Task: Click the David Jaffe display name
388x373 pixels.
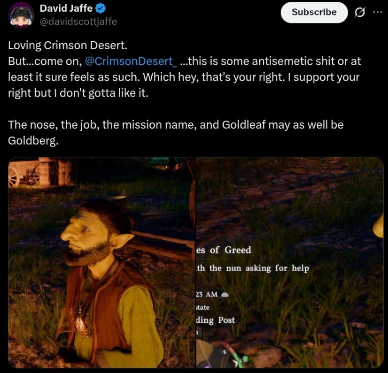Action: click(66, 8)
